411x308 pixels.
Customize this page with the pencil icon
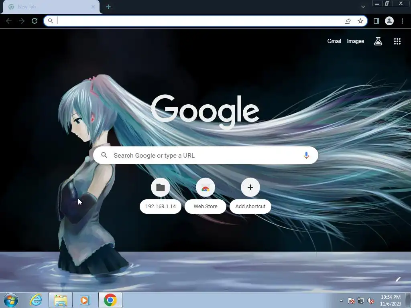click(398, 279)
